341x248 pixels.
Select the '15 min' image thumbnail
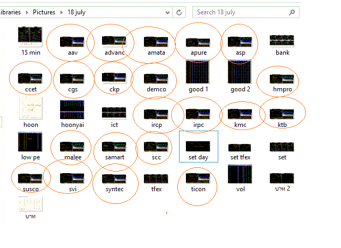pyautogui.click(x=30, y=37)
